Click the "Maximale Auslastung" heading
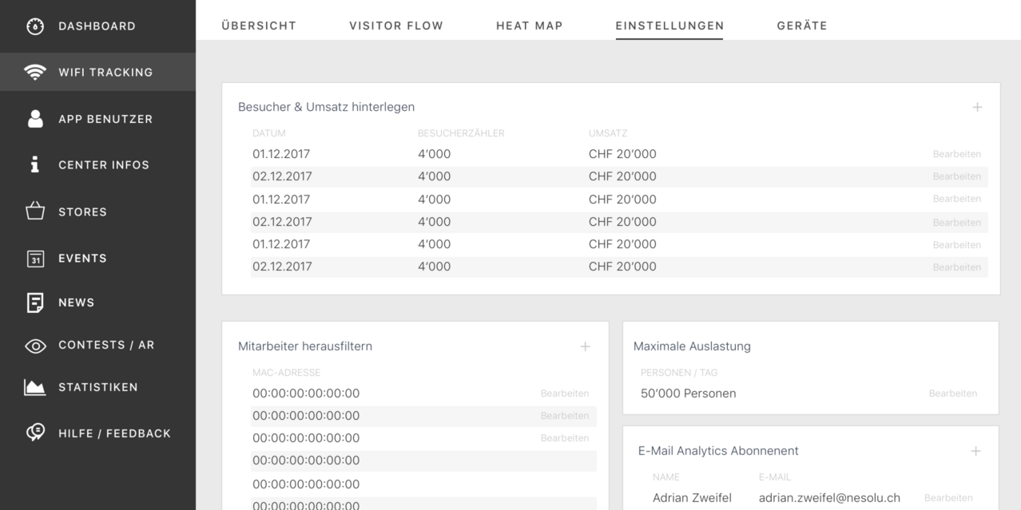Image resolution: width=1021 pixels, height=510 pixels. coord(692,346)
